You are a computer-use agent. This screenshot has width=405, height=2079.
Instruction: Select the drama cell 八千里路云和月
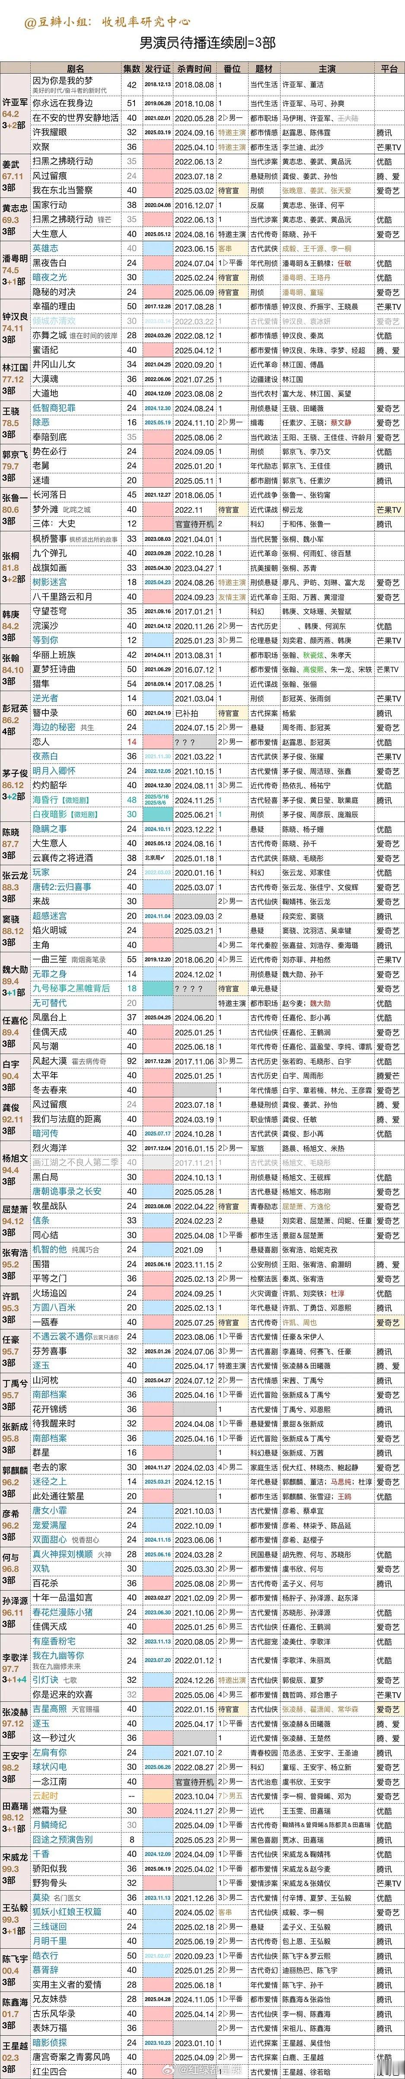tap(62, 596)
